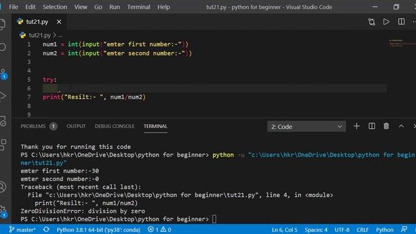
Task: Click the print Resilt line in editor
Action: tap(94, 97)
